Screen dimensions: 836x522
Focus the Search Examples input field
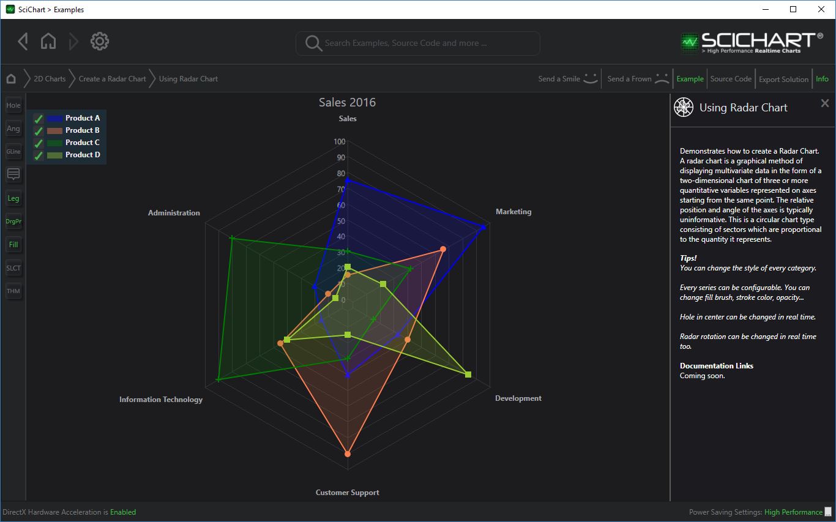click(x=418, y=43)
